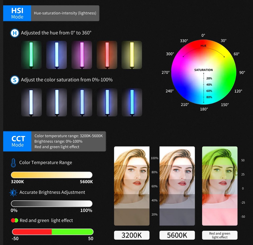This screenshot has height=245, width=253.
Task: Click the red and green dots icon
Action: point(15,220)
